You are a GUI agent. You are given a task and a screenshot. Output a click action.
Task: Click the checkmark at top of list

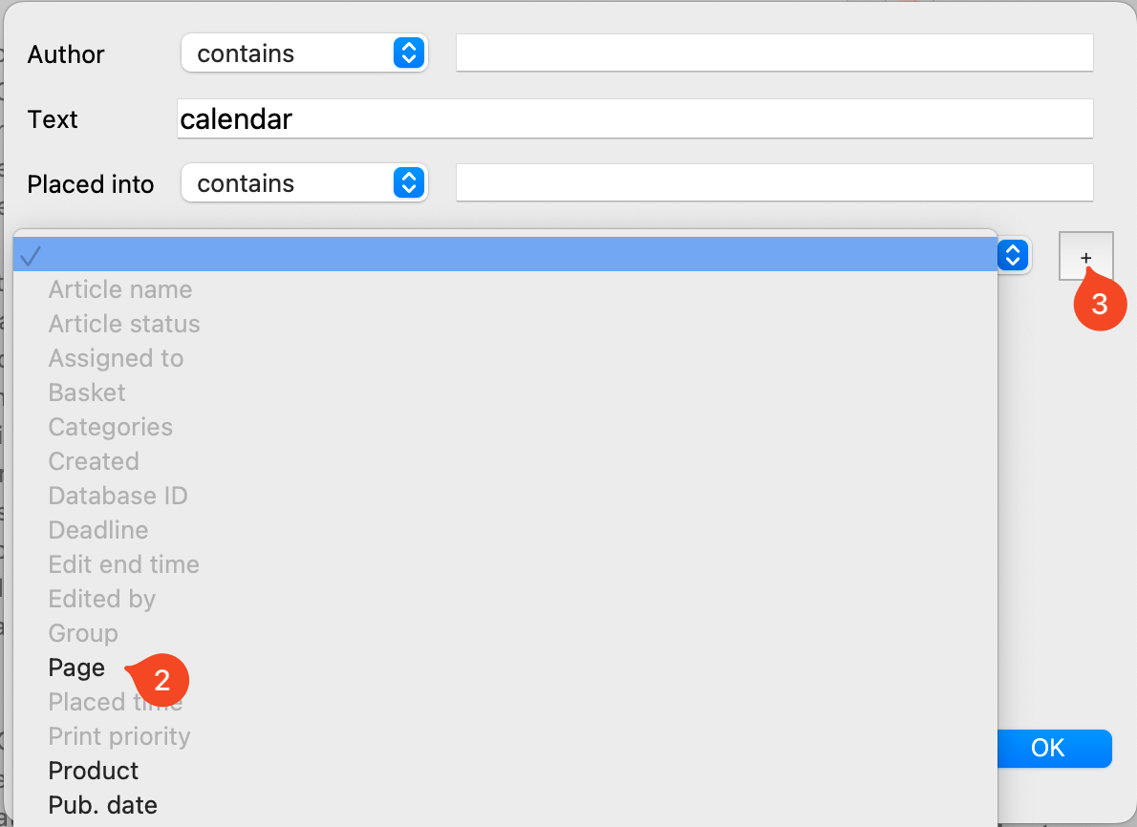tap(32, 255)
